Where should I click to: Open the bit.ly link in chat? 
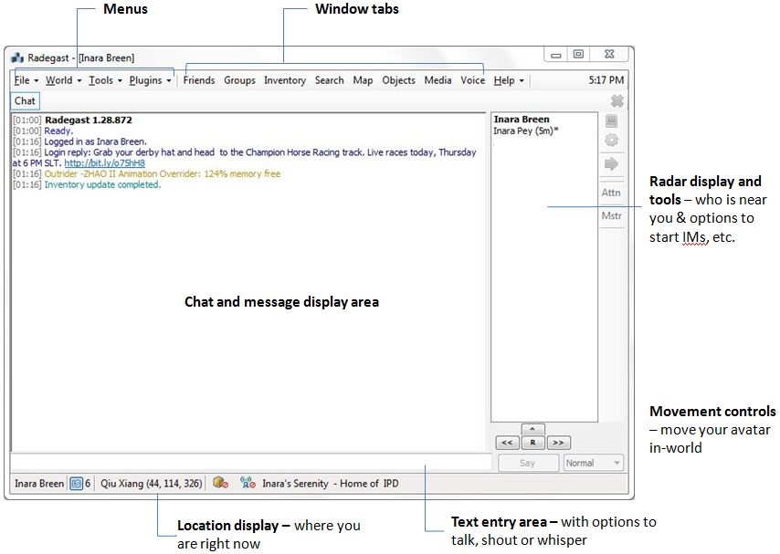click(x=104, y=163)
